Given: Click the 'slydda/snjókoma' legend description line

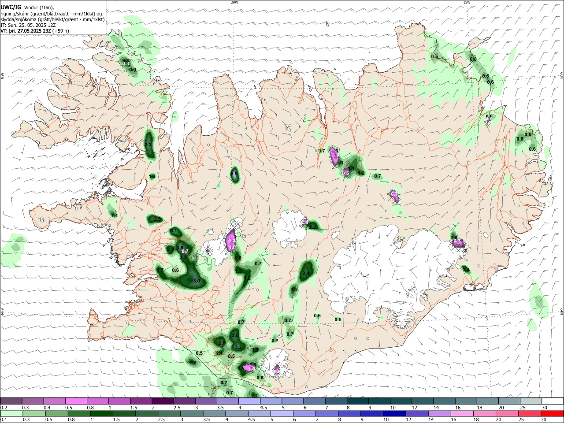Looking at the screenshot, I should tap(52, 19).
